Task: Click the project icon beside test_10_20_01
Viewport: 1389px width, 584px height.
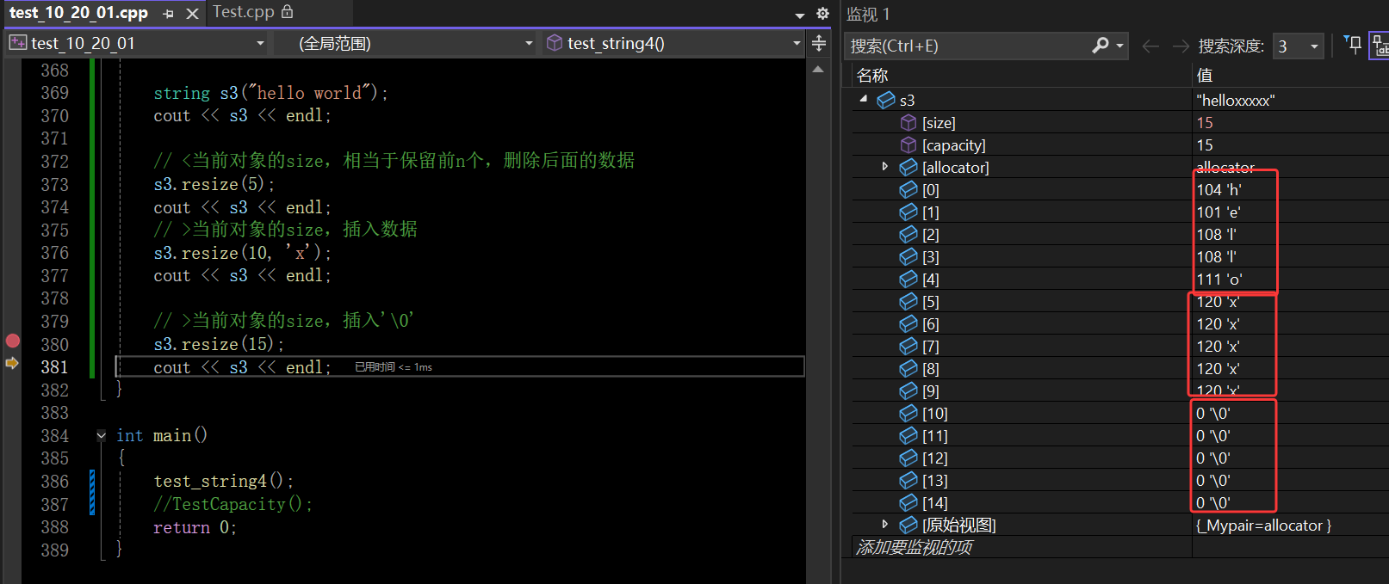Action: click(18, 43)
